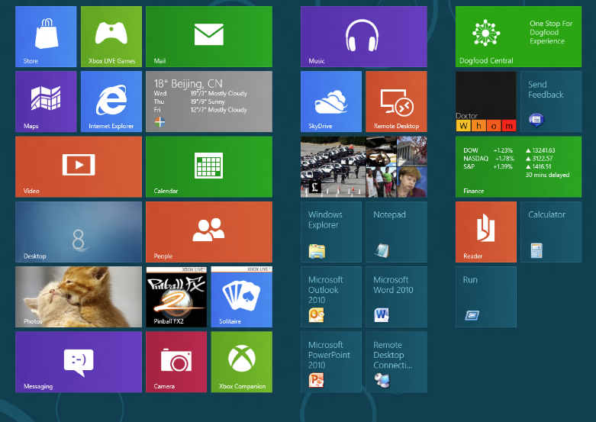The image size is (596, 422).
Task: Open the Run command tile
Action: (x=485, y=296)
